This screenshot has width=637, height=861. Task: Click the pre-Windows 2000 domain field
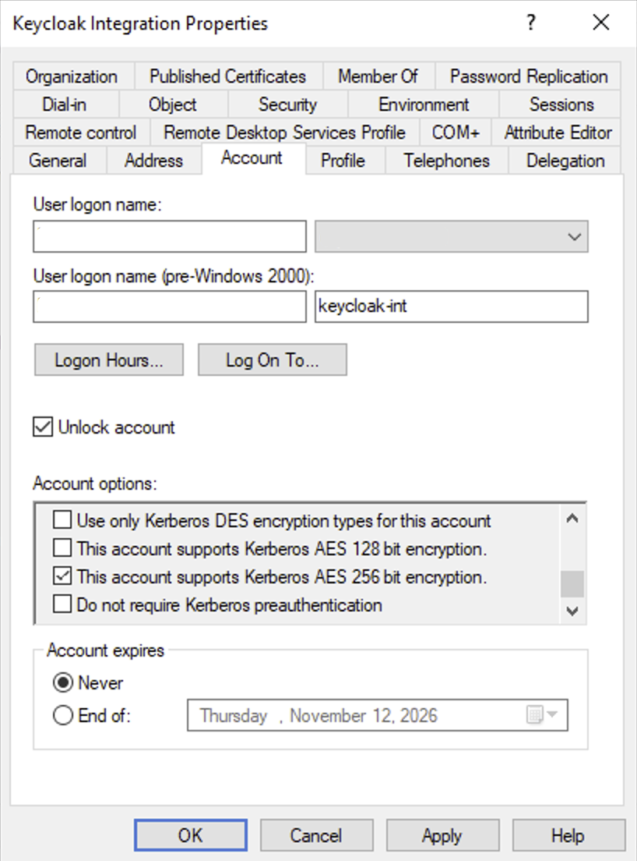pyautogui.click(x=170, y=306)
